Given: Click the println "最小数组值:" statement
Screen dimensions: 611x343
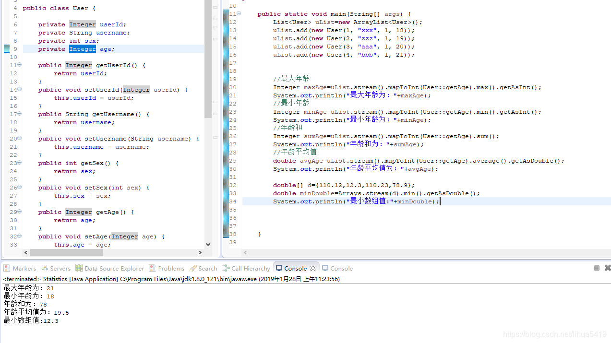Looking at the screenshot, I should 356,201.
